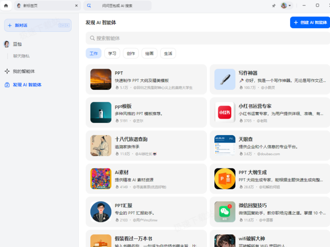The height and width of the screenshot is (247, 330).
Task: Open the 豆包 conversation
Action: click(17, 44)
